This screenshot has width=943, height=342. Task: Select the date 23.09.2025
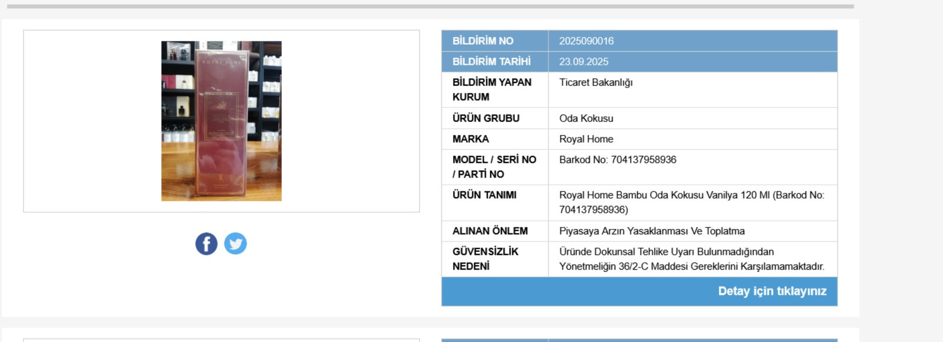pyautogui.click(x=583, y=62)
